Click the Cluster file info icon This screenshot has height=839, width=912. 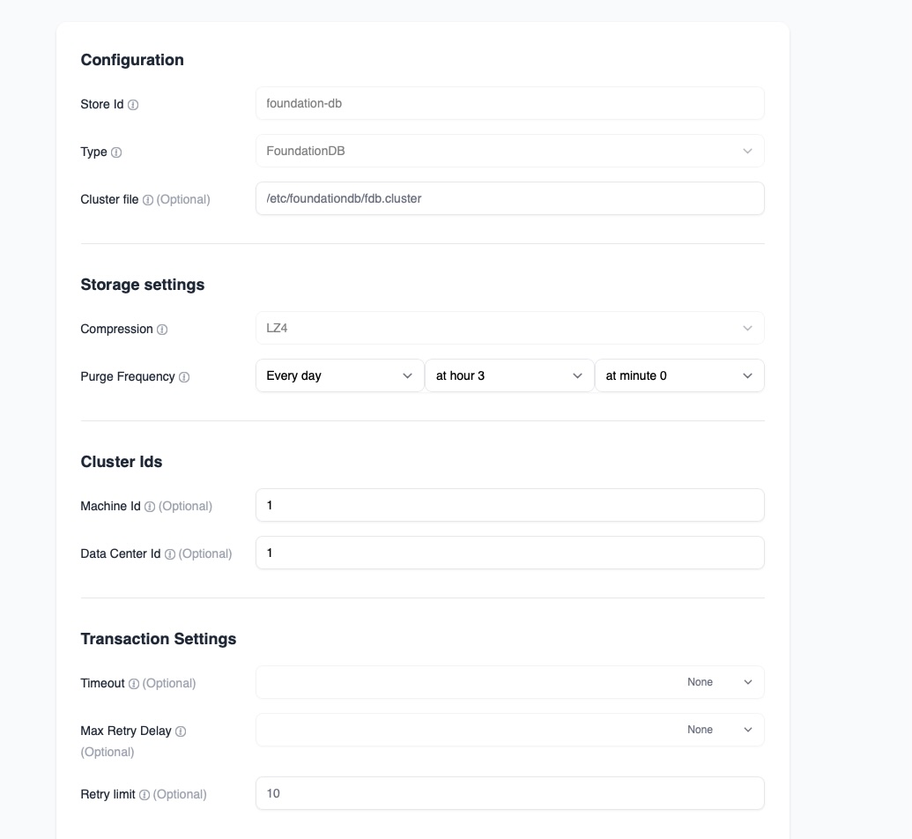point(148,200)
